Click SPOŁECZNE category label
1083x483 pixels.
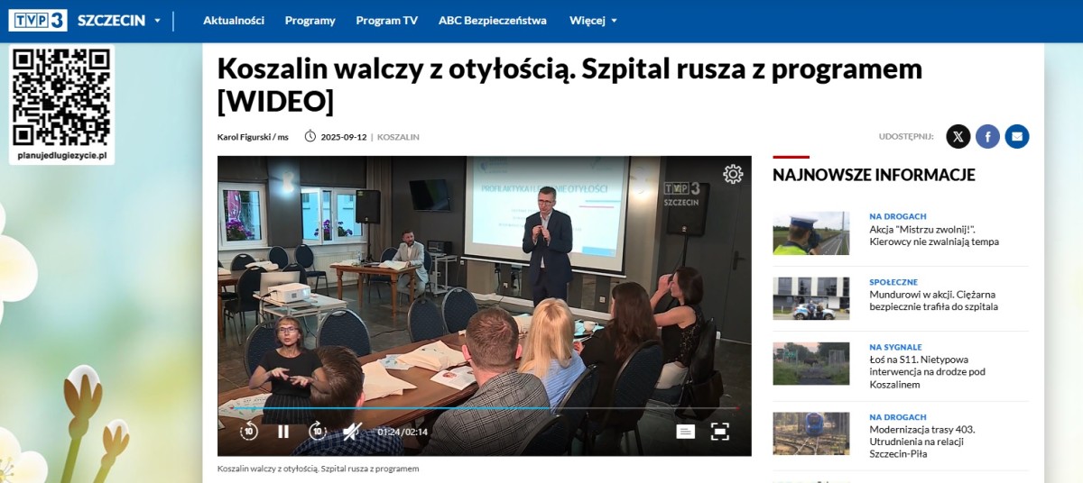[x=895, y=282]
